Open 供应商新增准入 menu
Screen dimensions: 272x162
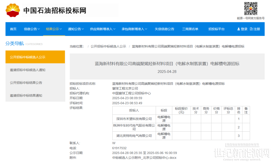pos(101,29)
